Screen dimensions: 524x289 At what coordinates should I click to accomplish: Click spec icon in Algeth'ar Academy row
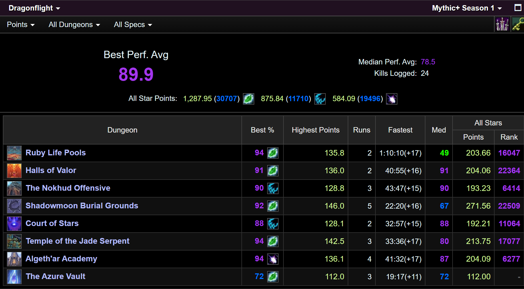tap(273, 259)
